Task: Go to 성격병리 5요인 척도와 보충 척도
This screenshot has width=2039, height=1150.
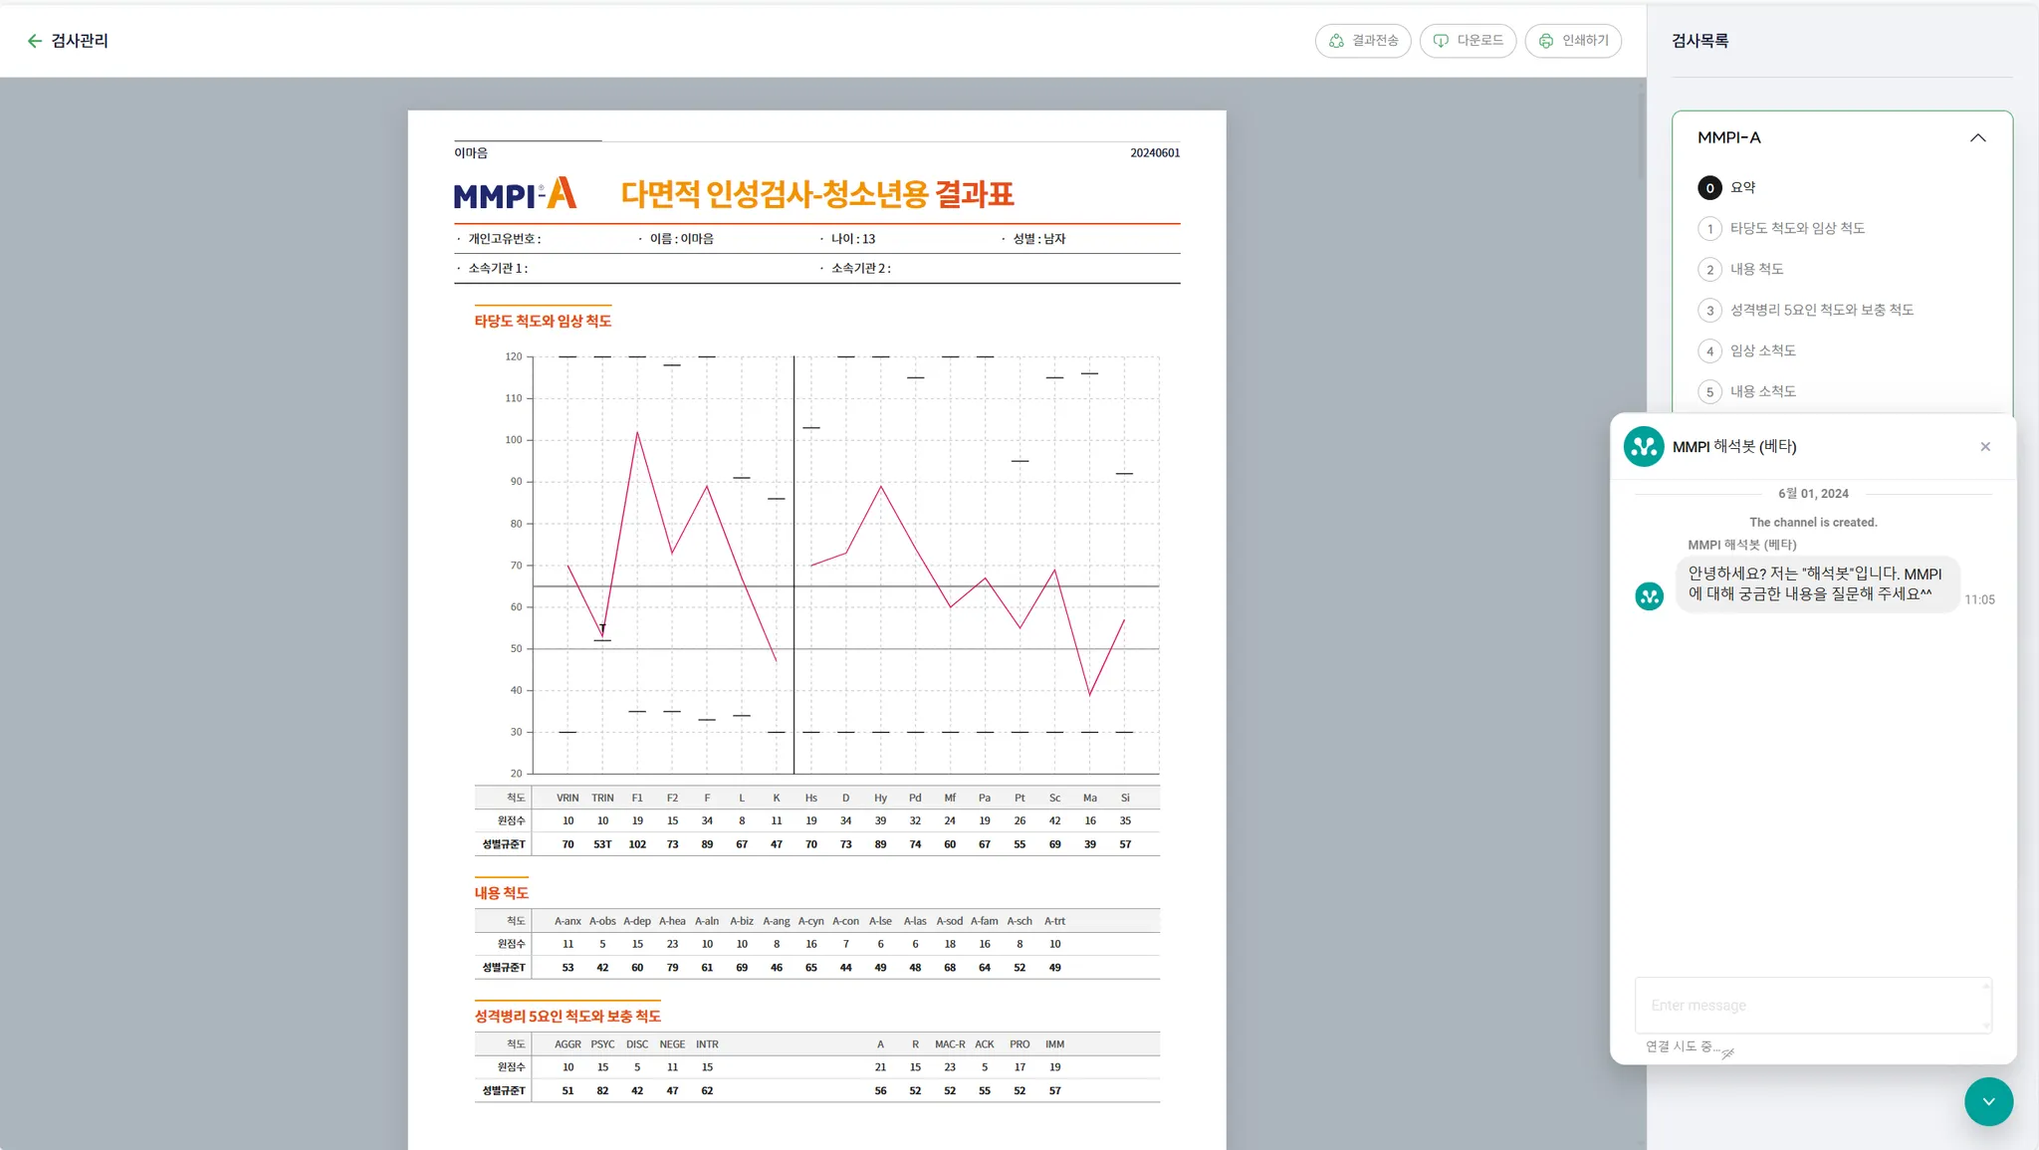Action: pyautogui.click(x=1821, y=310)
